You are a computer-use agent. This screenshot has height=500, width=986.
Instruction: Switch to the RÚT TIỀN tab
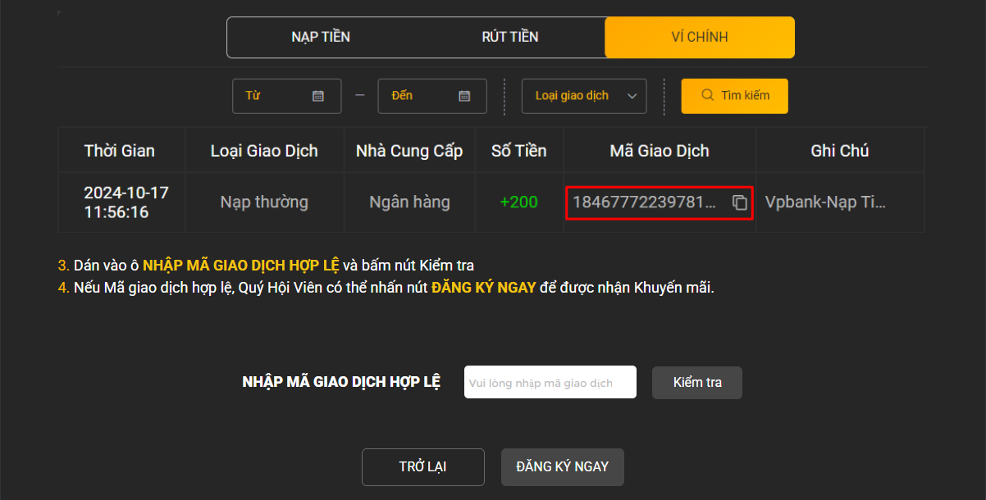pos(510,37)
